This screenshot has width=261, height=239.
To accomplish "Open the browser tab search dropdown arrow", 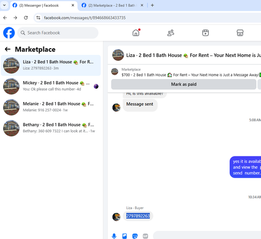I will point(4,5).
